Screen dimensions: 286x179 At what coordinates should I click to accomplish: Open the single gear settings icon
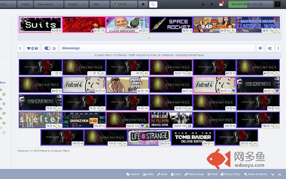pyautogui.click(x=260, y=48)
